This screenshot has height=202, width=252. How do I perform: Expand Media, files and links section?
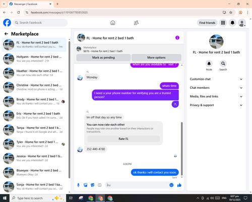pyautogui.click(x=216, y=96)
